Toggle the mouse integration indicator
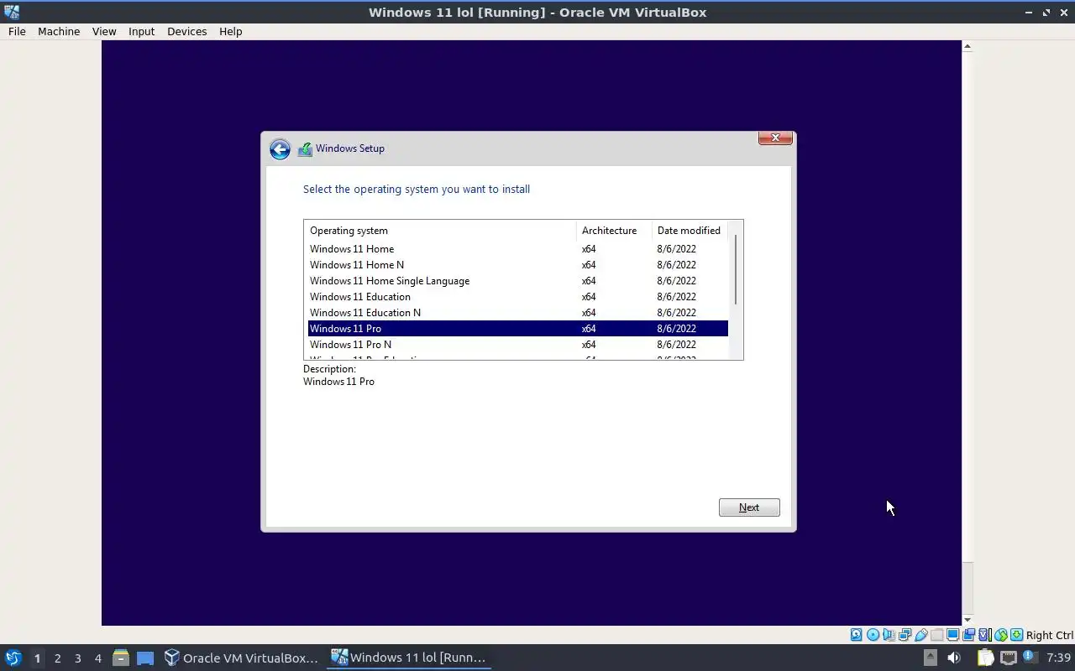1075x671 pixels. point(1000,635)
